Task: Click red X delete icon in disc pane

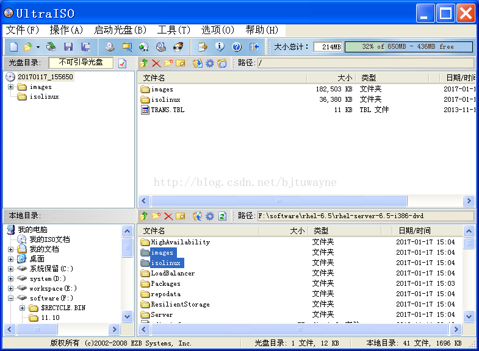Action: coord(156,63)
